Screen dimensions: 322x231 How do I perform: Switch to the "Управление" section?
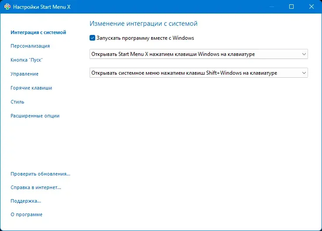tap(24, 74)
